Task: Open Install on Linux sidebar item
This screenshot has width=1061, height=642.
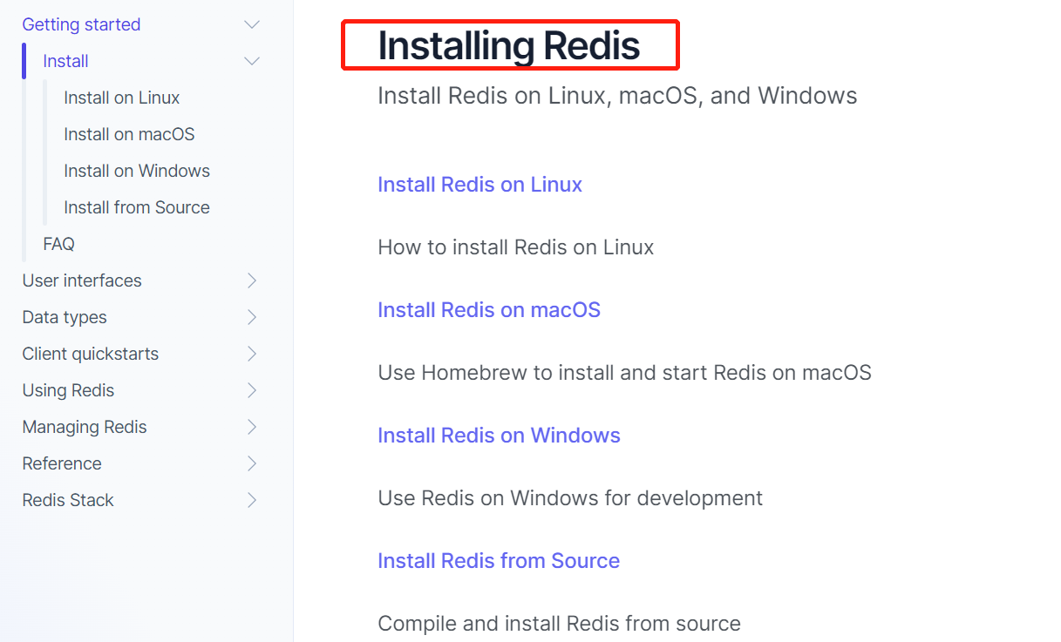Action: pos(122,98)
